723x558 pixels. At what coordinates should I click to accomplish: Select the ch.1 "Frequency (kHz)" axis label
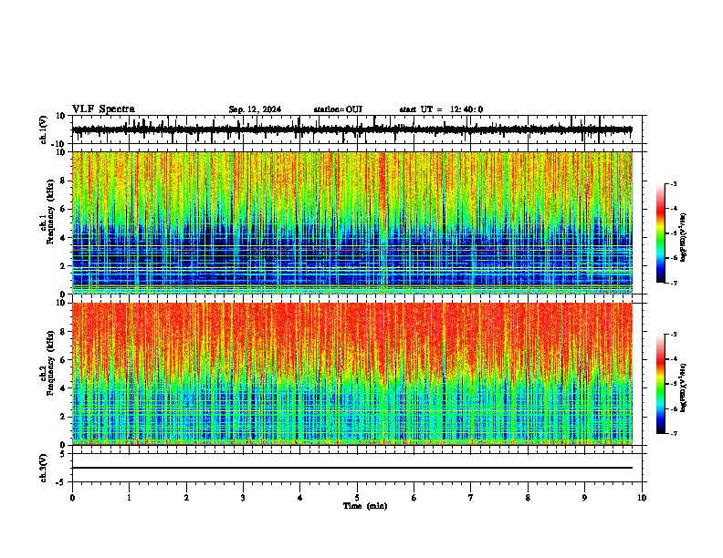point(50,212)
